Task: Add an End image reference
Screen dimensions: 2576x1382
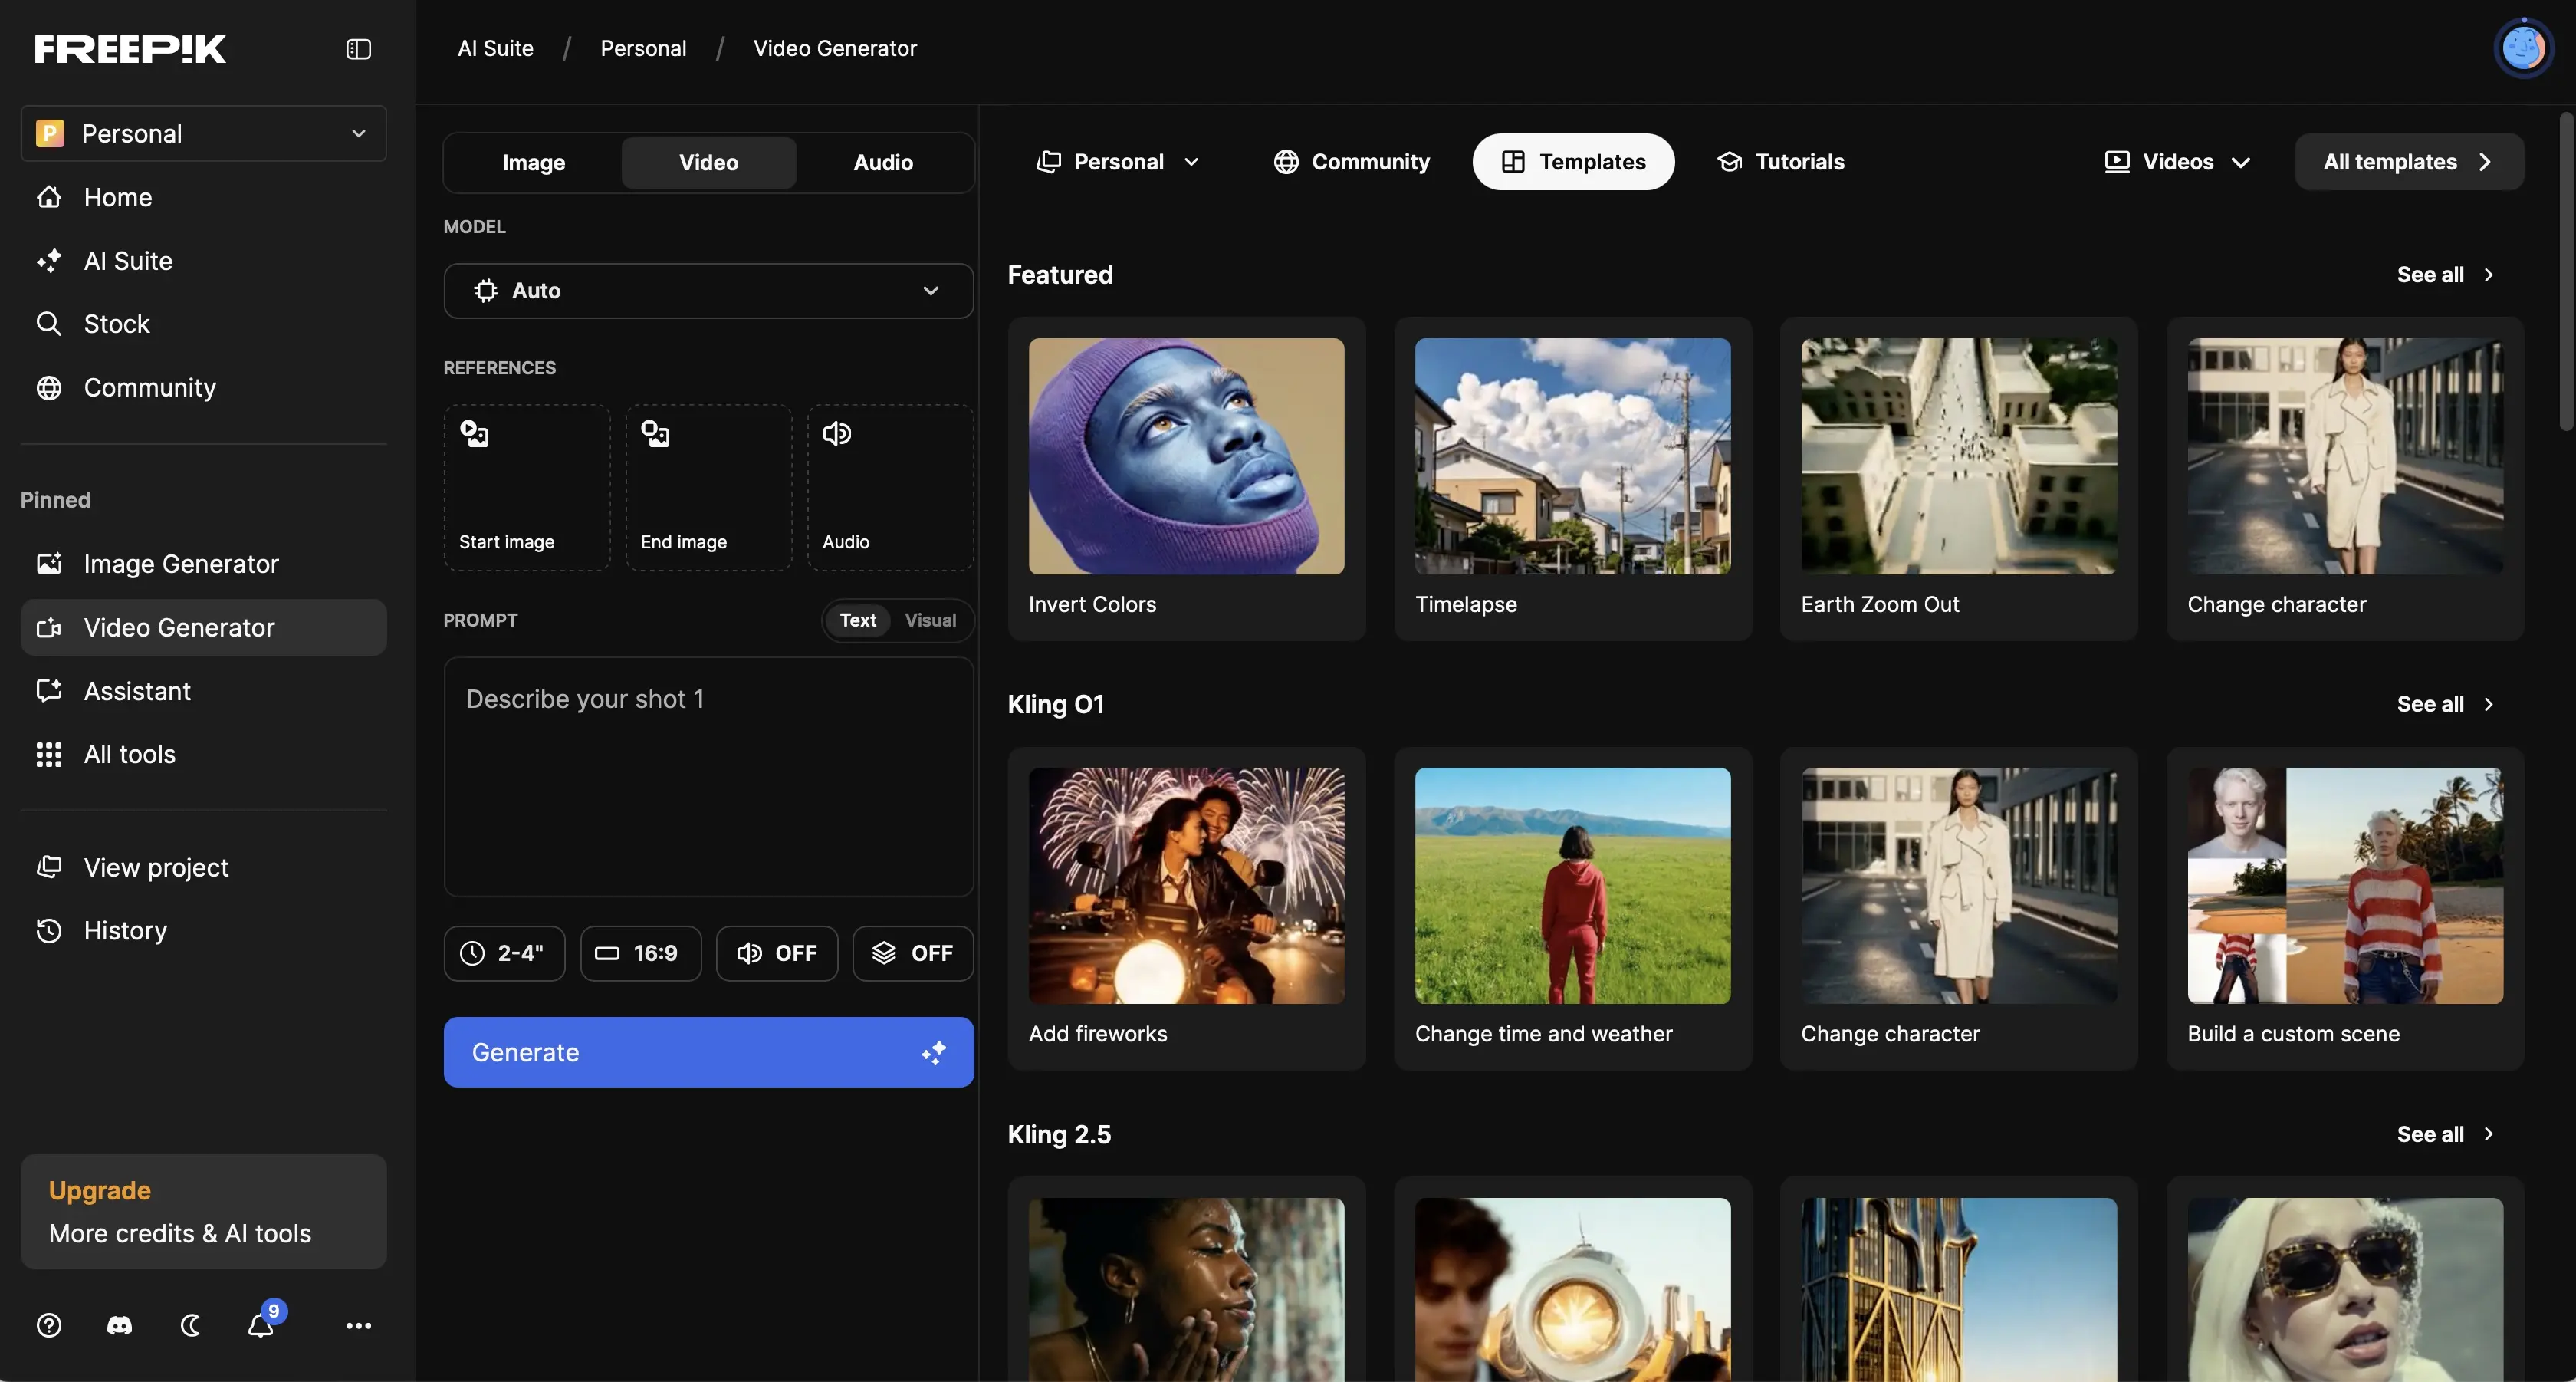Action: tap(708, 487)
